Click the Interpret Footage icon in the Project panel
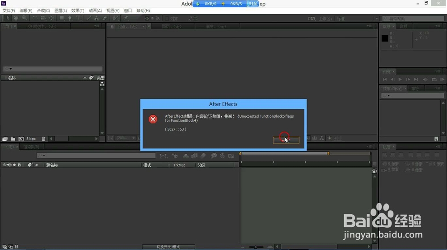 coord(5,139)
